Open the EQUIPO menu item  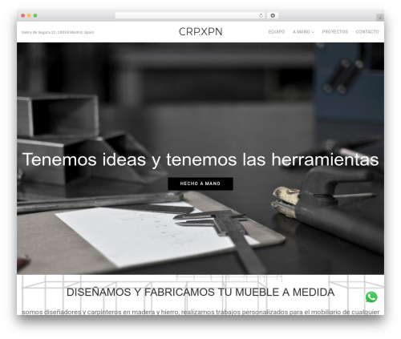[x=277, y=32]
